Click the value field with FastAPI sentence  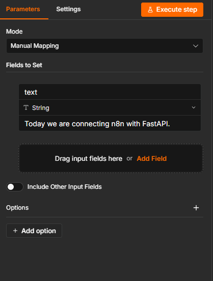tap(110, 123)
